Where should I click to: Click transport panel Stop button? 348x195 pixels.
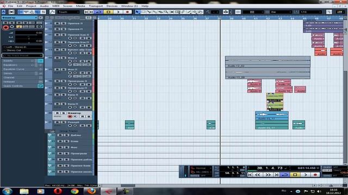[x=295, y=175]
